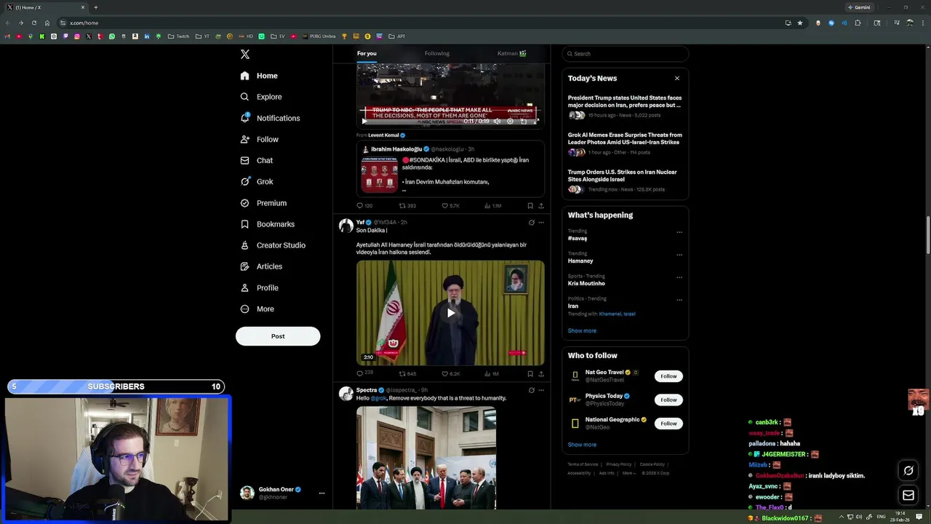This screenshot has width=931, height=524.
Task: Open the Home item in X sidebar
Action: [259, 76]
